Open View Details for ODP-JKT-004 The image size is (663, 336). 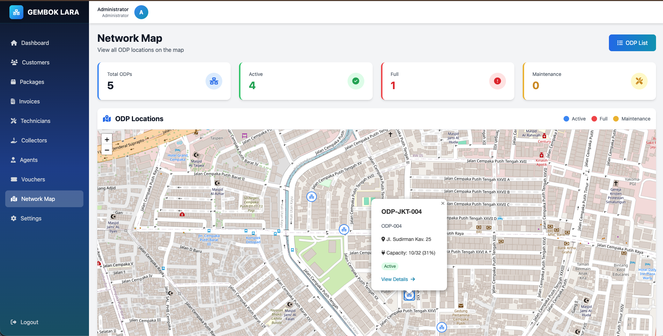pyautogui.click(x=398, y=279)
